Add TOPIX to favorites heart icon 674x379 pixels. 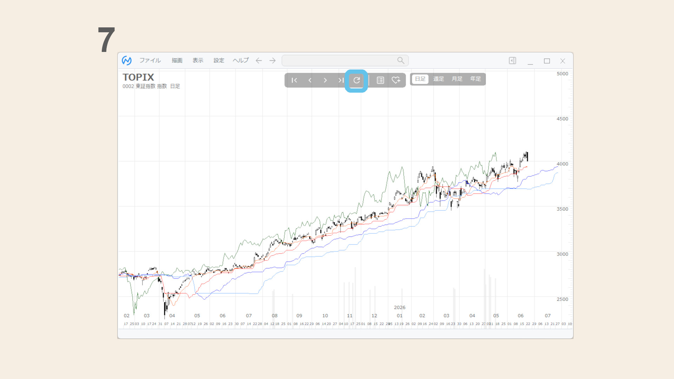click(396, 80)
